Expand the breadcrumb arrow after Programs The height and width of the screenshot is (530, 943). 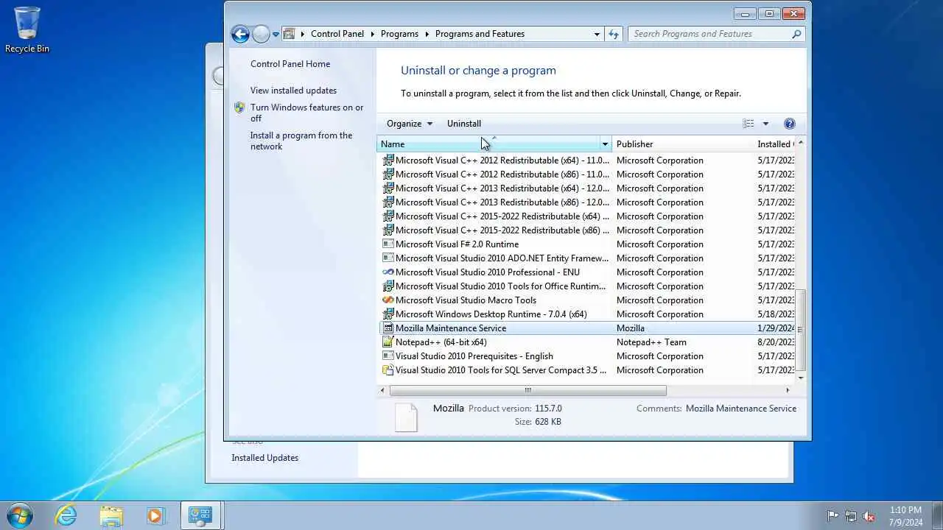[x=427, y=34]
